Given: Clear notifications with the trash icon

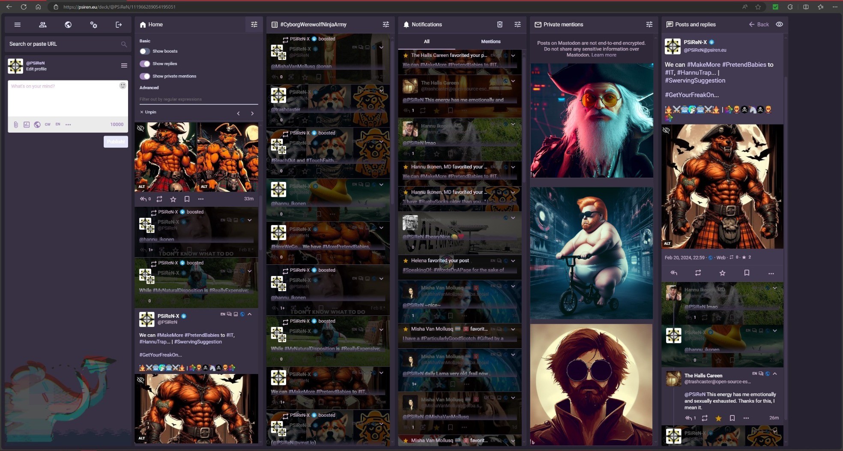Looking at the screenshot, I should [499, 25].
